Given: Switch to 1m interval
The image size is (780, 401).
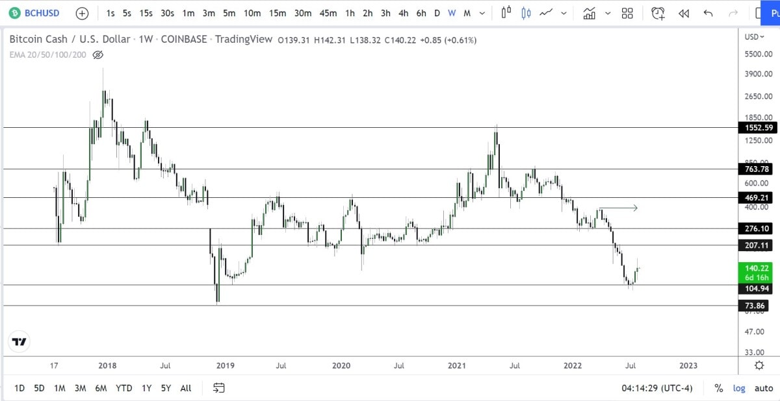Looking at the screenshot, I should click(188, 13).
